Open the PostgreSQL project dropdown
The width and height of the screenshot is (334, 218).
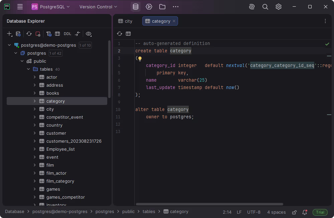pyautogui.click(x=51, y=7)
